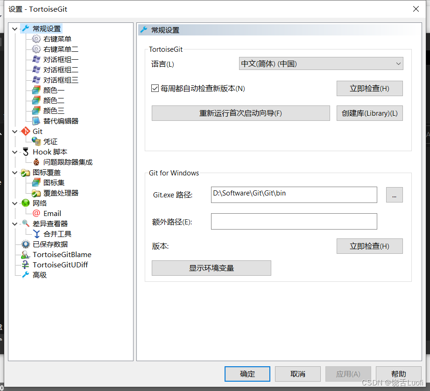The width and height of the screenshot is (430, 391).
Task: Open 覆盖处理器 overlay handler settings
Action: (x=55, y=193)
